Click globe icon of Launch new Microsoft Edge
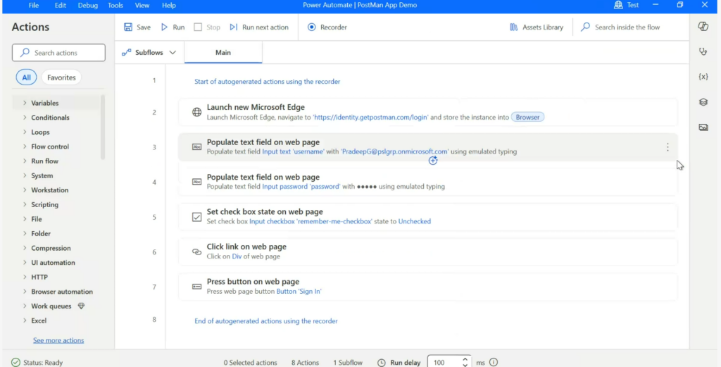This screenshot has height=367, width=721. point(197,112)
